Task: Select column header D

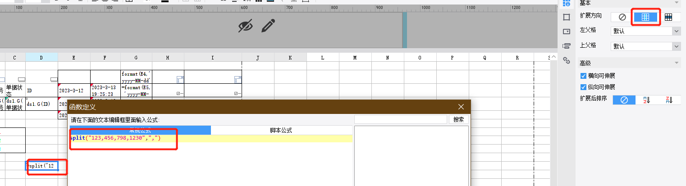Action: (x=41, y=57)
